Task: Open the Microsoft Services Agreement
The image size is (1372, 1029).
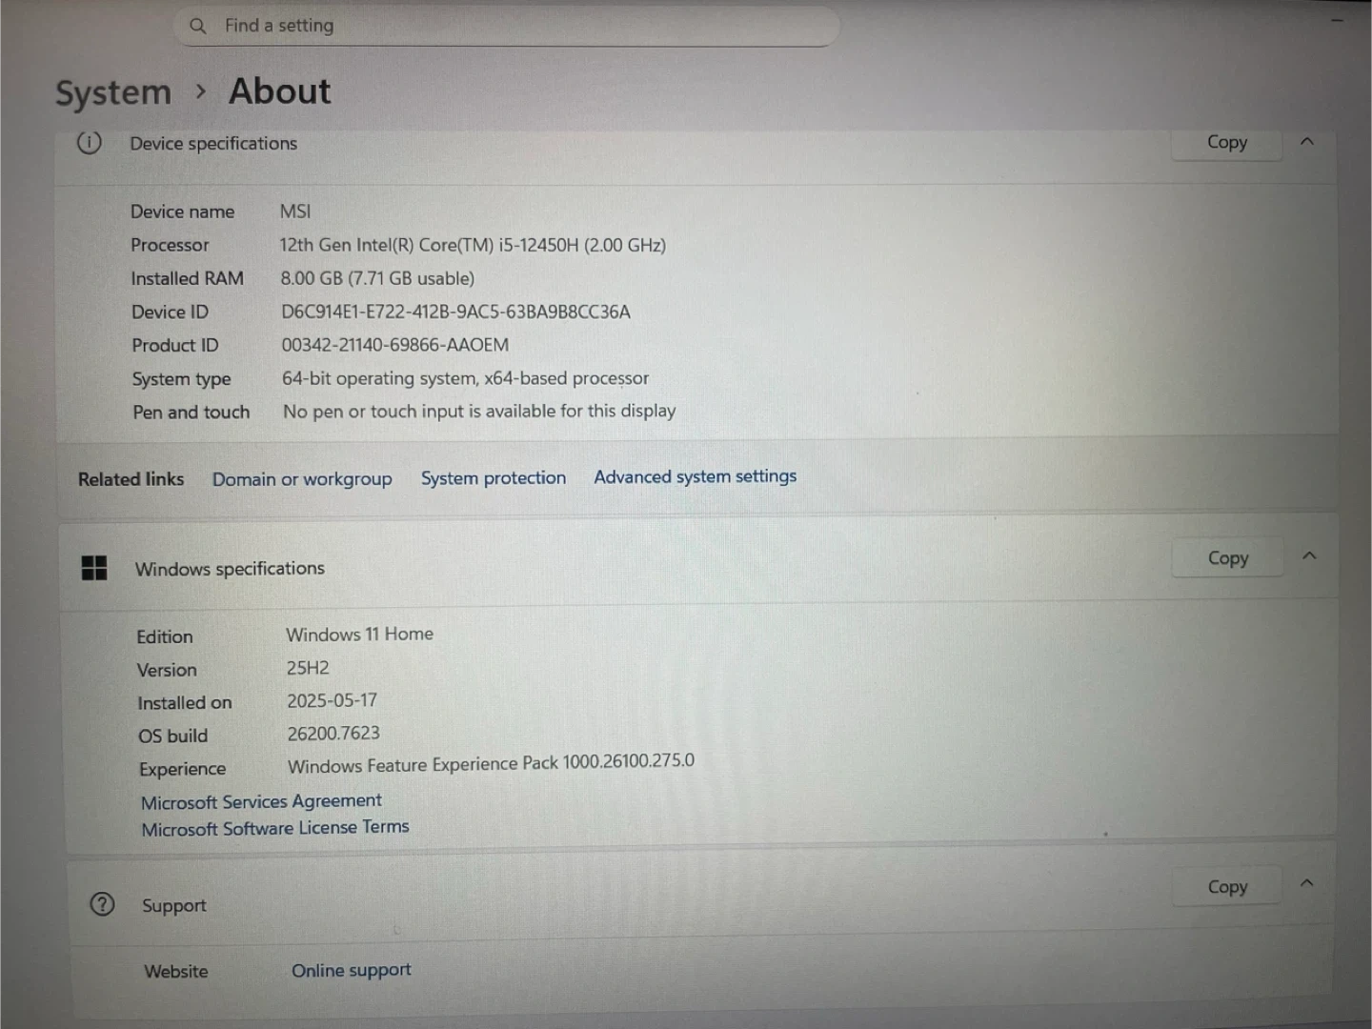Action: pos(261,802)
